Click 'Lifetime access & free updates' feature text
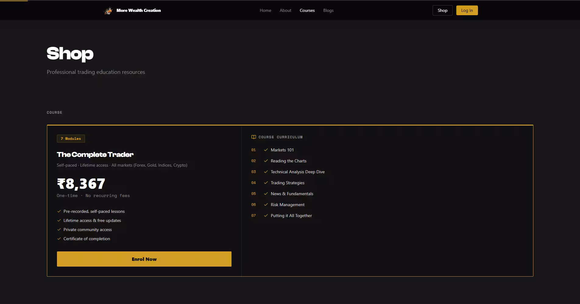 pos(92,220)
